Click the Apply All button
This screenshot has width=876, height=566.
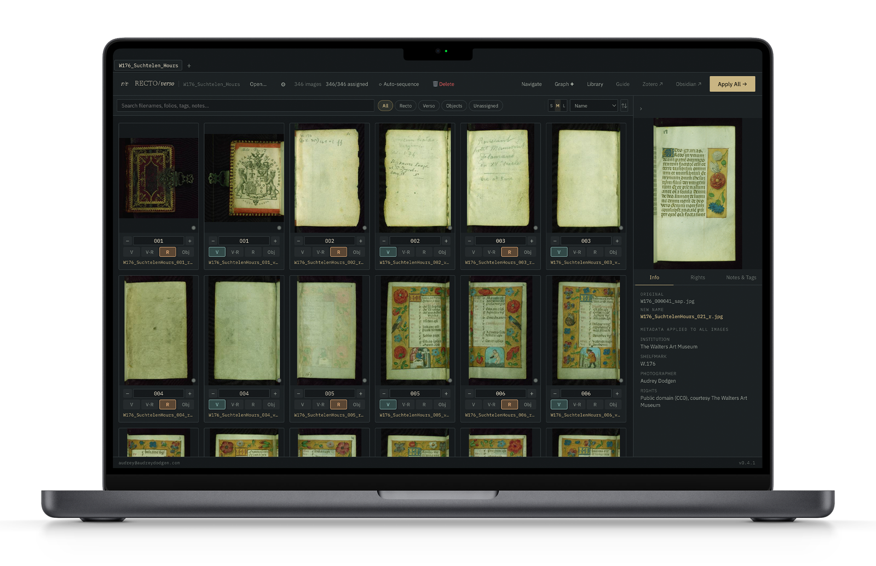point(732,84)
